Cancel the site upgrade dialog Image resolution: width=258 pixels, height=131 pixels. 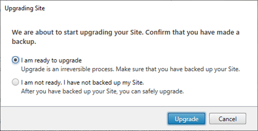coord(227,119)
